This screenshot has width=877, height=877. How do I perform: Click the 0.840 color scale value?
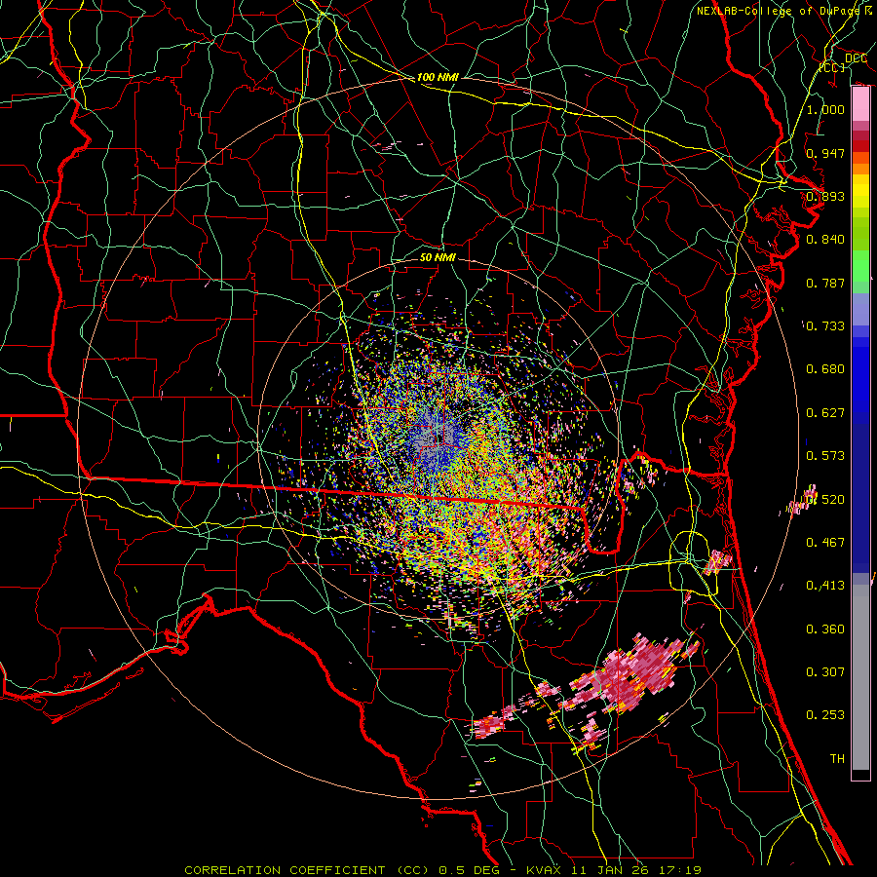click(825, 240)
